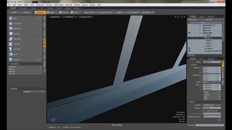Click the Name field showing Mesh
Image resolution: width=232 pixels, height=130 pixels.
[212, 62]
